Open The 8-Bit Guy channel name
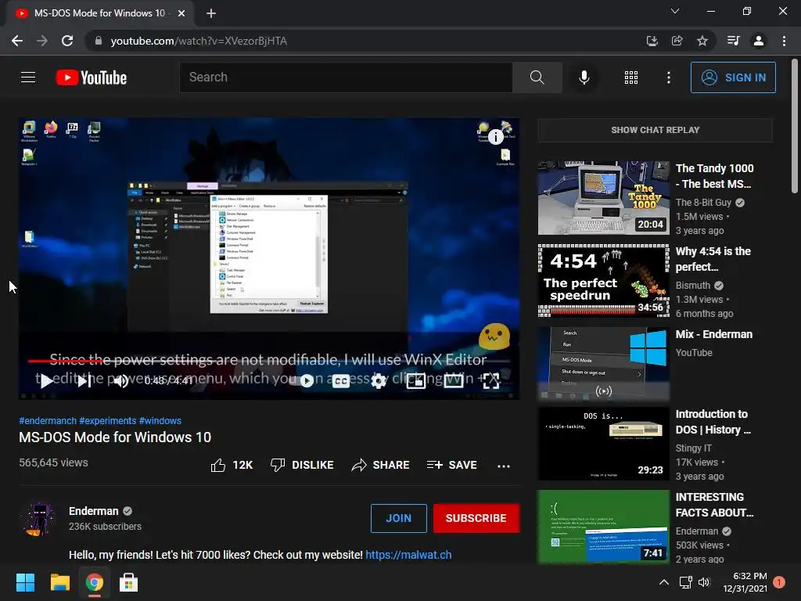Screen dimensions: 801x601 pyautogui.click(x=703, y=203)
